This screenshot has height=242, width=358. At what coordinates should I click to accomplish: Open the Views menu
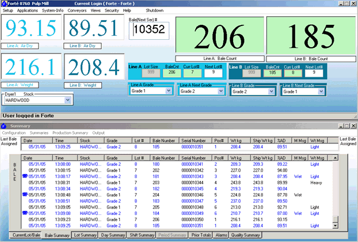pyautogui.click(x=96, y=10)
